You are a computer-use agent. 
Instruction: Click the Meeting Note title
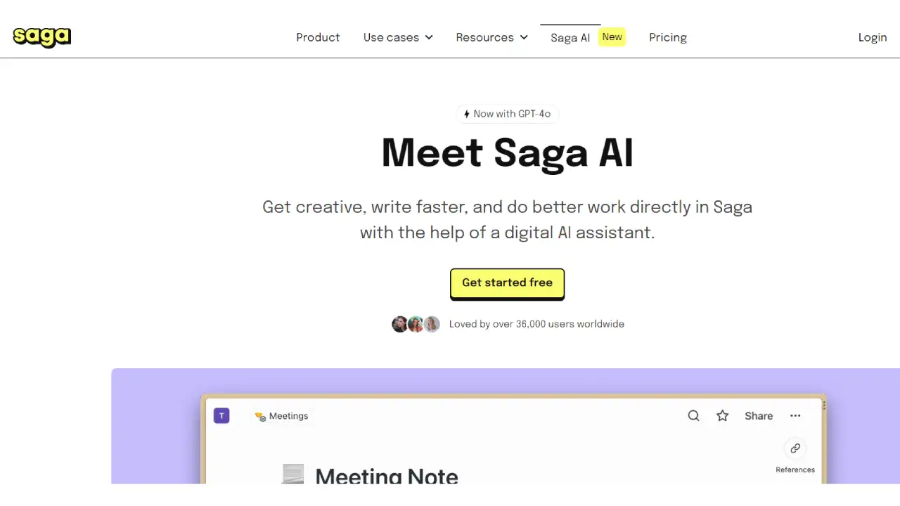click(387, 476)
